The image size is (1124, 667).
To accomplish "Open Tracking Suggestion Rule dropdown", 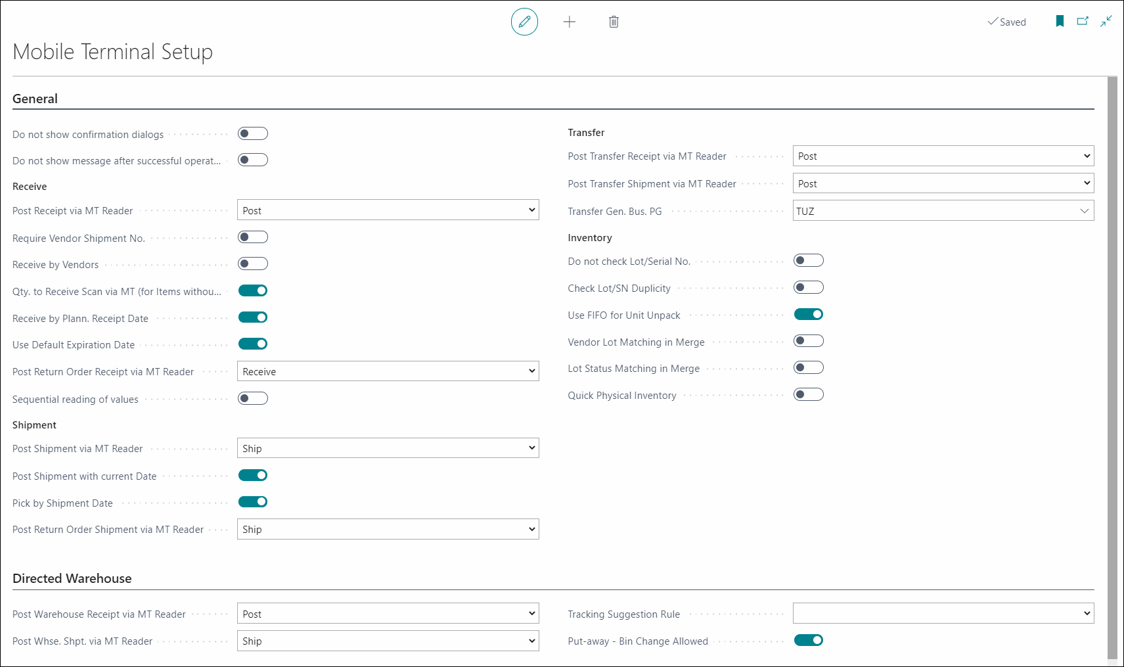I will pos(943,614).
